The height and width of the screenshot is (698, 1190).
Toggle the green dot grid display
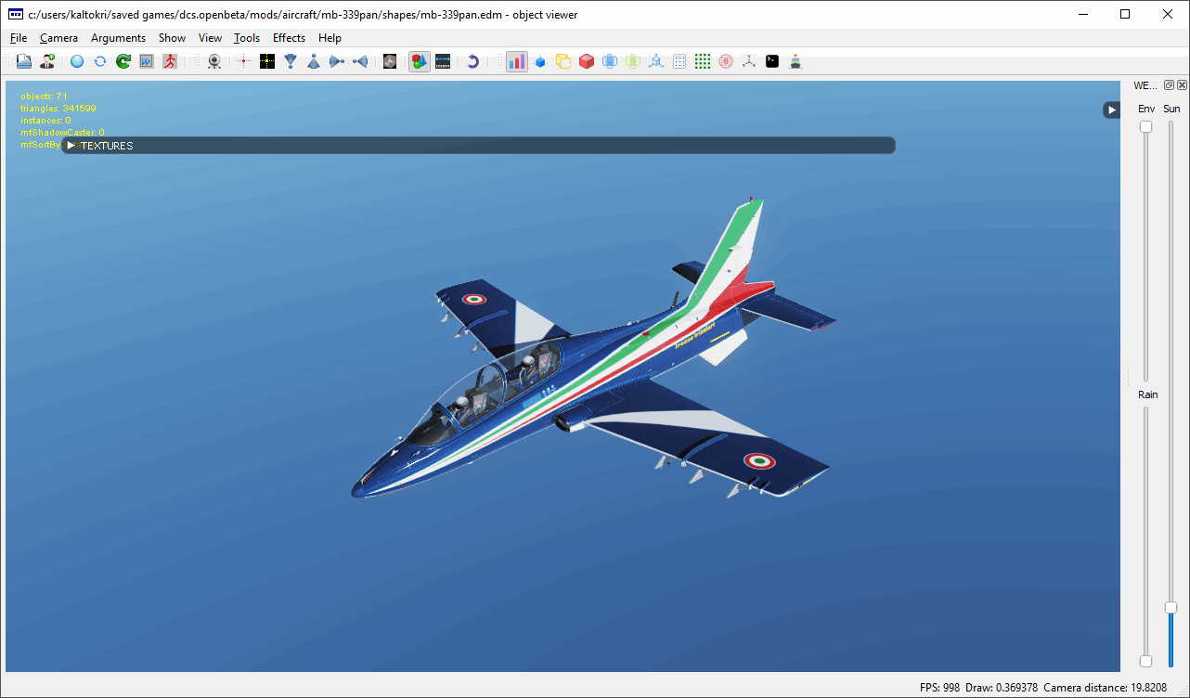point(703,61)
